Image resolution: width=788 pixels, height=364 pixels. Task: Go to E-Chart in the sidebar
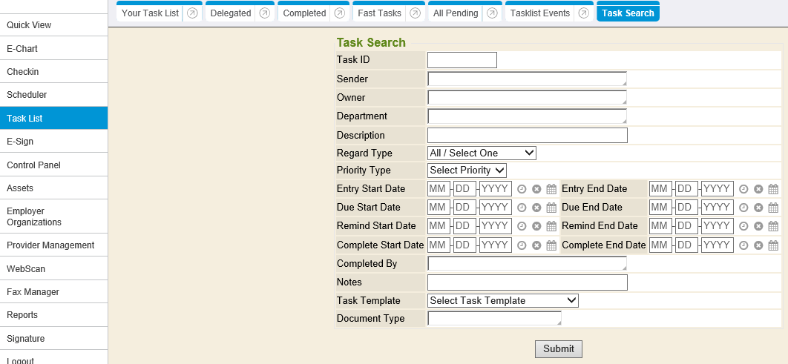[22, 49]
